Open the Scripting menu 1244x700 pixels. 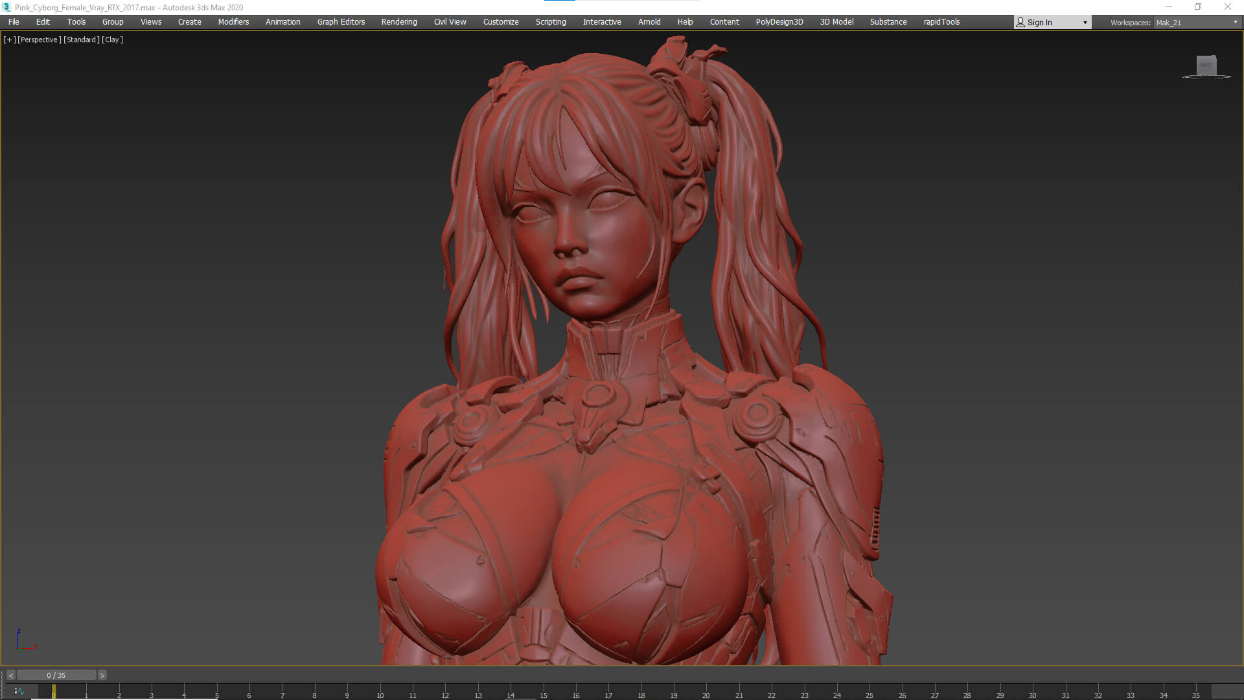pos(551,22)
